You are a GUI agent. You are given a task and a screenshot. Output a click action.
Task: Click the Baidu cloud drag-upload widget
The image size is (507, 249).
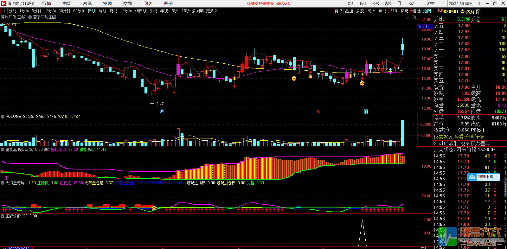point(483,177)
